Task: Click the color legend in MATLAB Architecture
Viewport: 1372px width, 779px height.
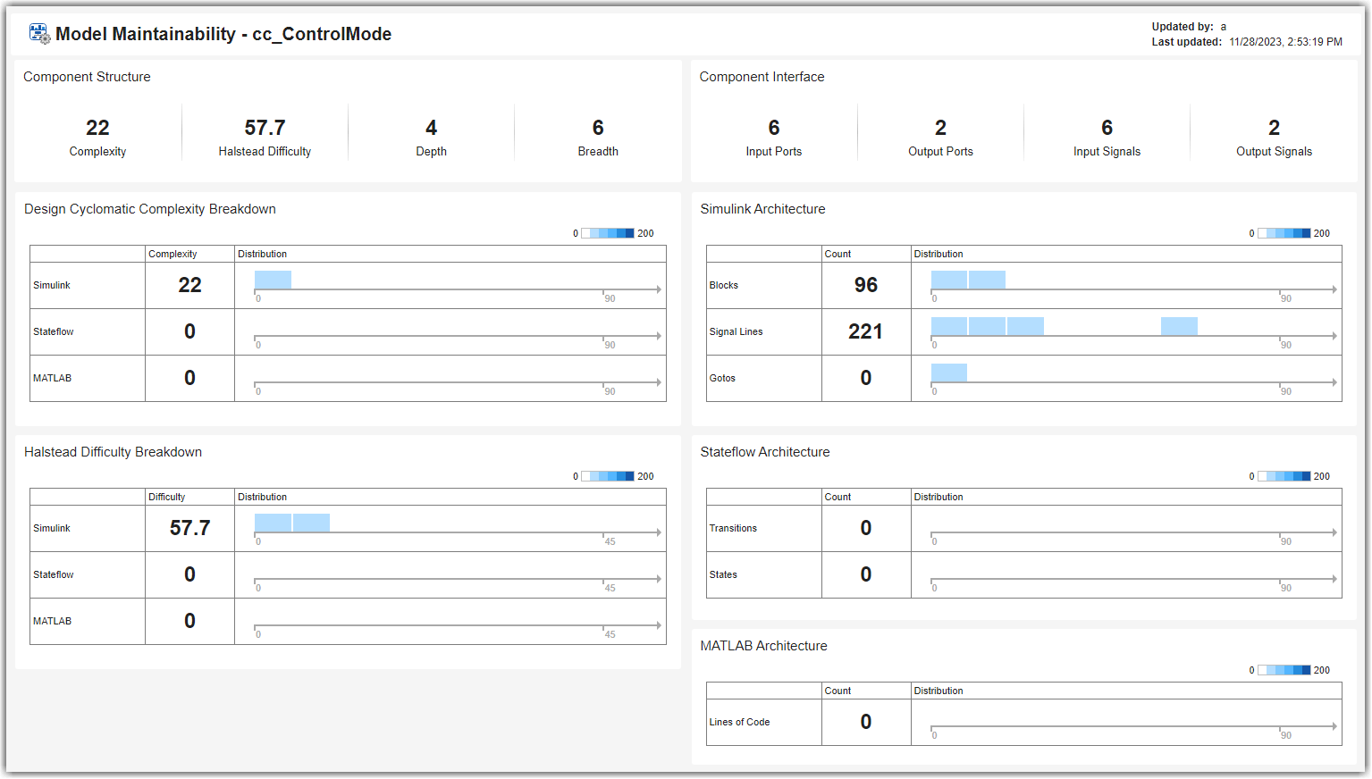Action: coord(1284,670)
